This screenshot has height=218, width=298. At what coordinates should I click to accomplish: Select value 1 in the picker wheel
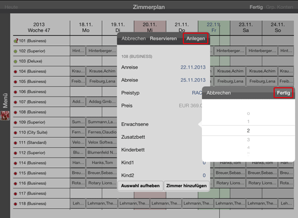click(x=249, y=121)
